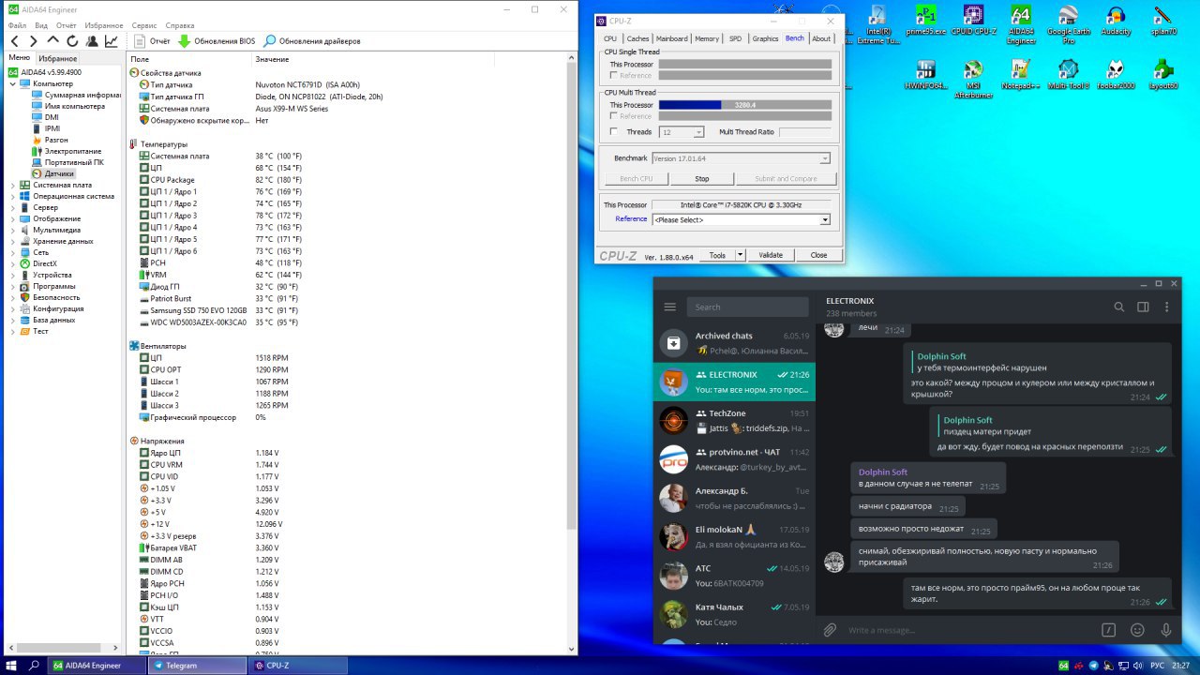Open AIDA64 user-management toolbar icon
The height and width of the screenshot is (675, 1200).
click(x=92, y=41)
